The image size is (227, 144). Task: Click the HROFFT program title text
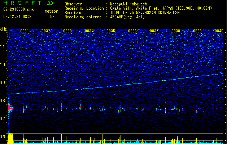(22, 3)
